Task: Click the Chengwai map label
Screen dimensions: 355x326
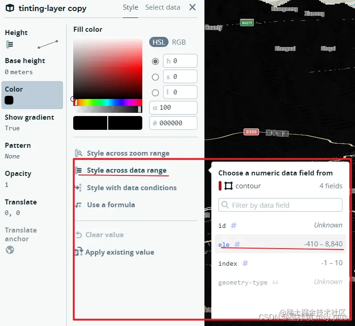Action: 285,48
